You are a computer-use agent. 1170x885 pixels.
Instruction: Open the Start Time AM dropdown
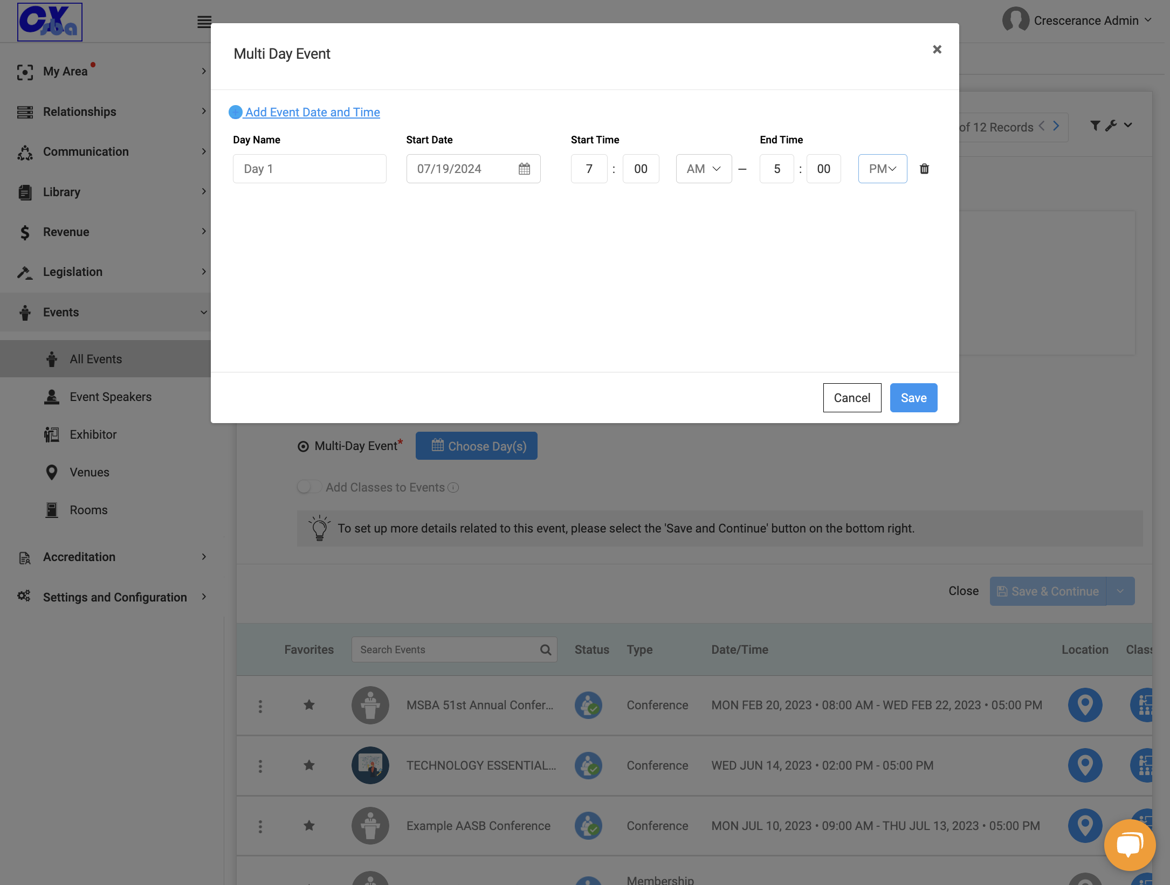704,169
